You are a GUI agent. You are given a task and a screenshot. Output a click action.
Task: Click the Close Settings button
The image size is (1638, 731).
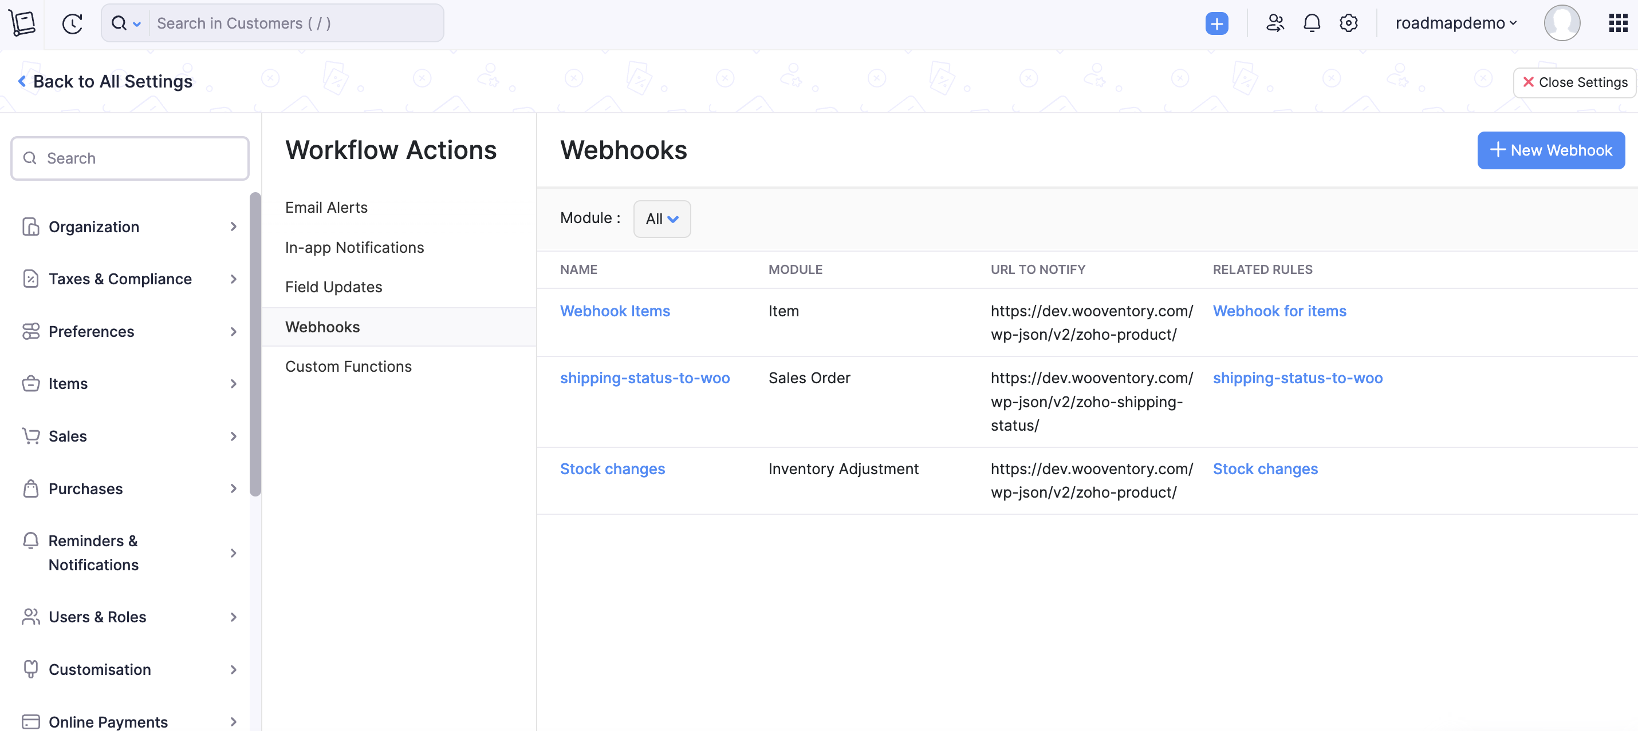coord(1574,82)
